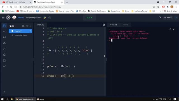Toggle the editor layout icon
The height and width of the screenshot is (101, 179).
click(x=104, y=25)
